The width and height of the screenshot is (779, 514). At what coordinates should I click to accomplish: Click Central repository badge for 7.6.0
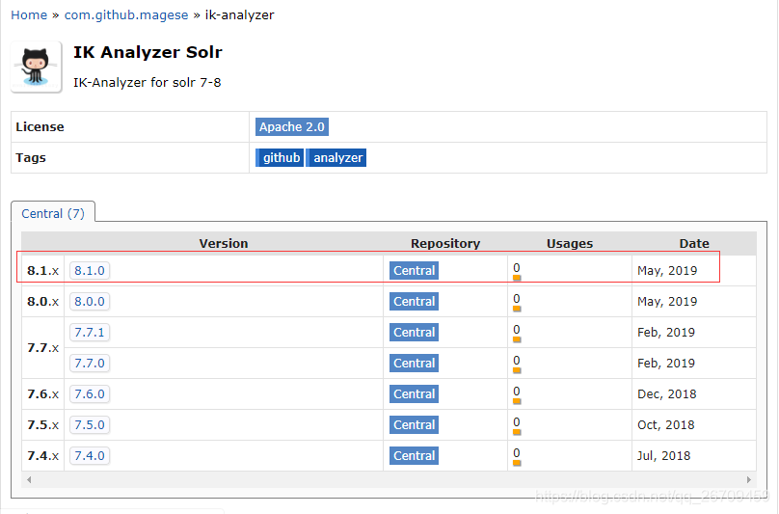pyautogui.click(x=414, y=393)
